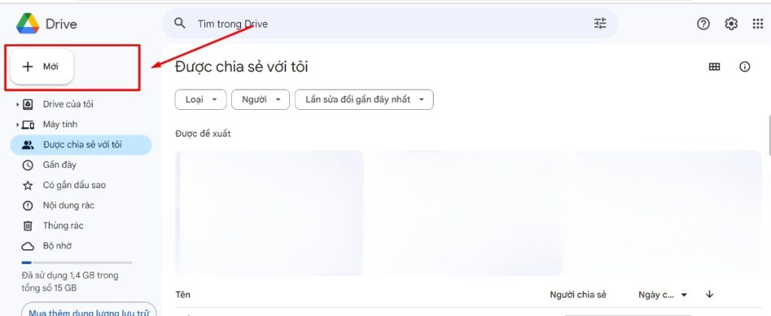The height and width of the screenshot is (316, 771).
Task: Open 'Bộ nhớ' storage section
Action: [57, 246]
